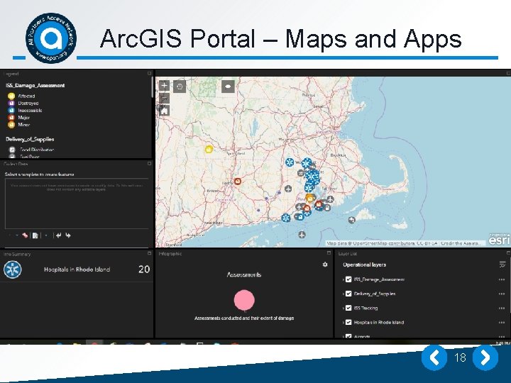511x383 pixels.
Task: Click the count '20' in Info Summary
Action: click(143, 270)
